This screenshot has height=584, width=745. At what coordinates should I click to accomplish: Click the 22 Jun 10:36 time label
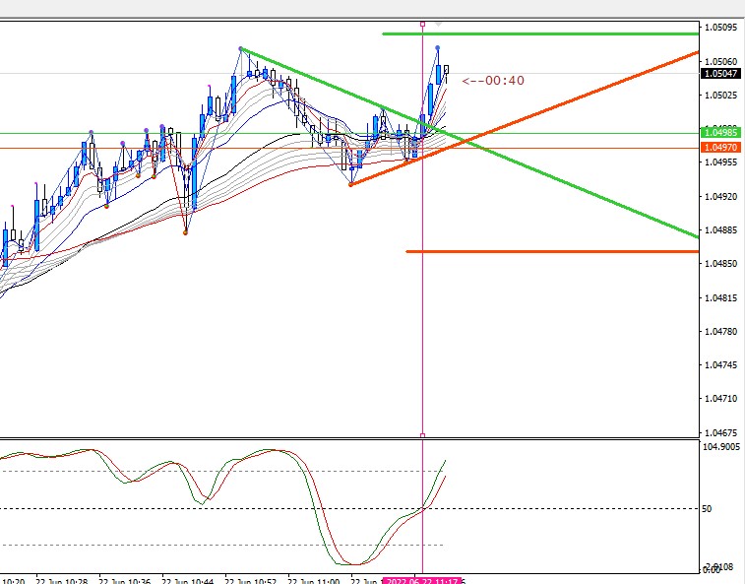click(x=124, y=581)
